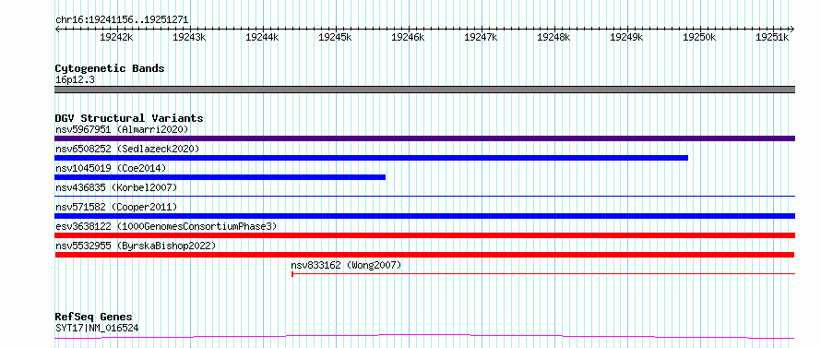This screenshot has height=348, width=821.
Task: Click the 19249k ruler tick label
Action: click(627, 37)
